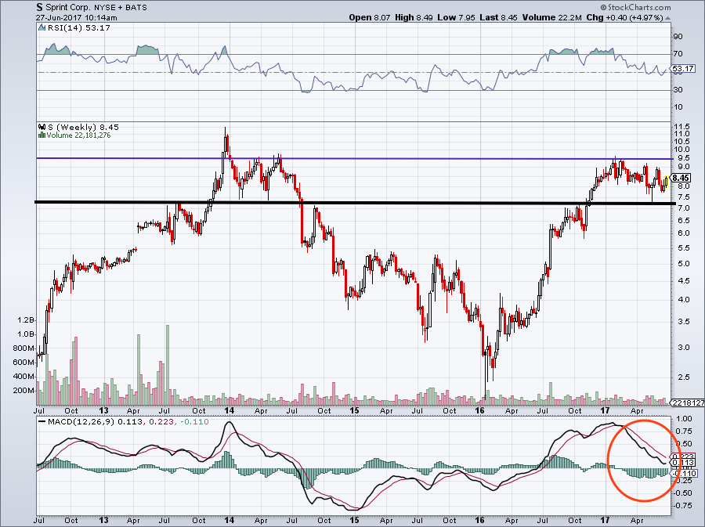705x527 pixels.
Task: Click the Volume 22.2M header value
Action: click(x=553, y=18)
